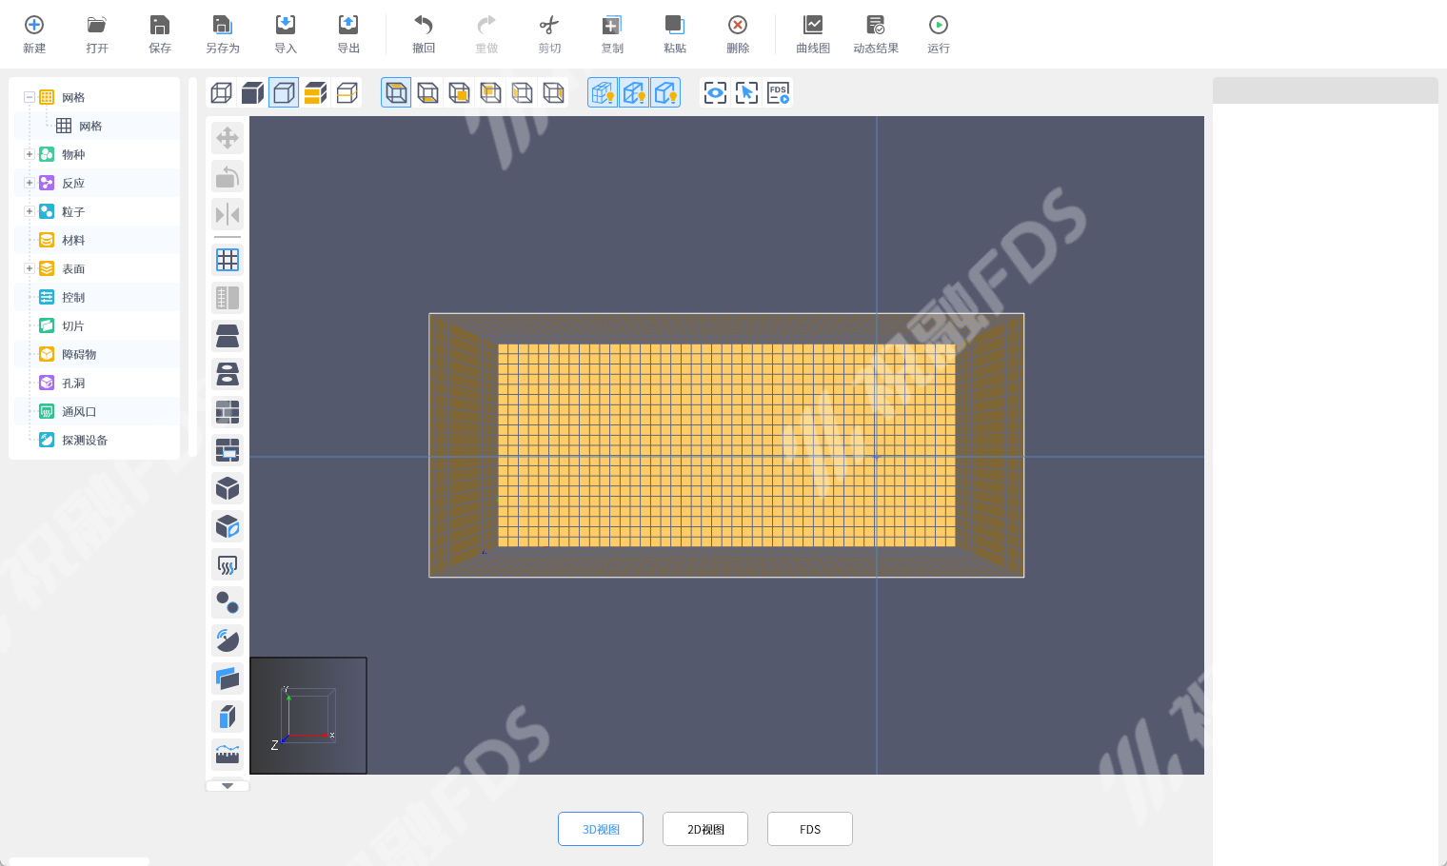Switch to the cube front-face view

click(459, 92)
